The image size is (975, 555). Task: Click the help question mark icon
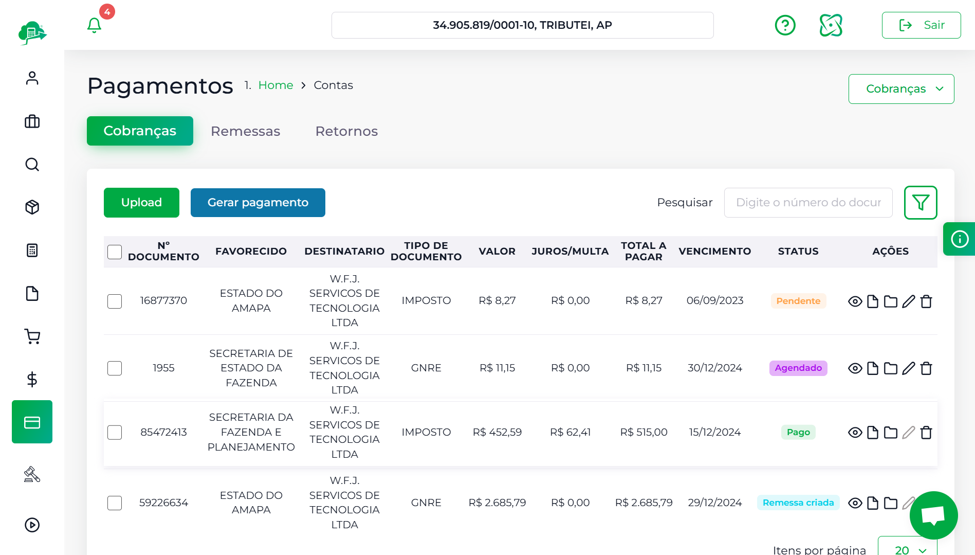pyautogui.click(x=785, y=25)
